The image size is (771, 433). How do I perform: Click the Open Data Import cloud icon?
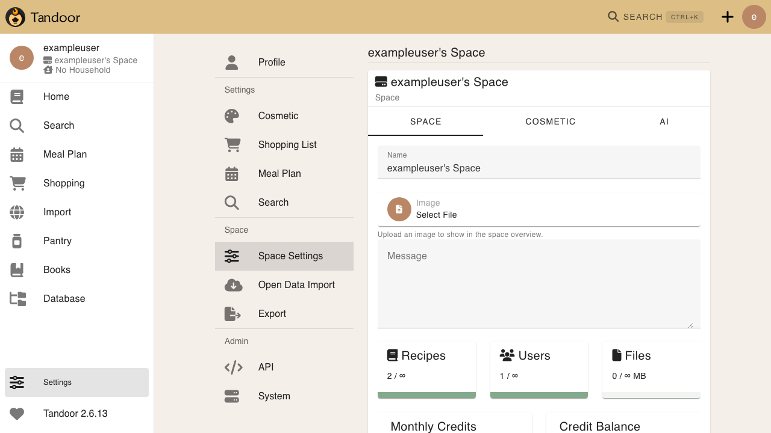click(233, 285)
